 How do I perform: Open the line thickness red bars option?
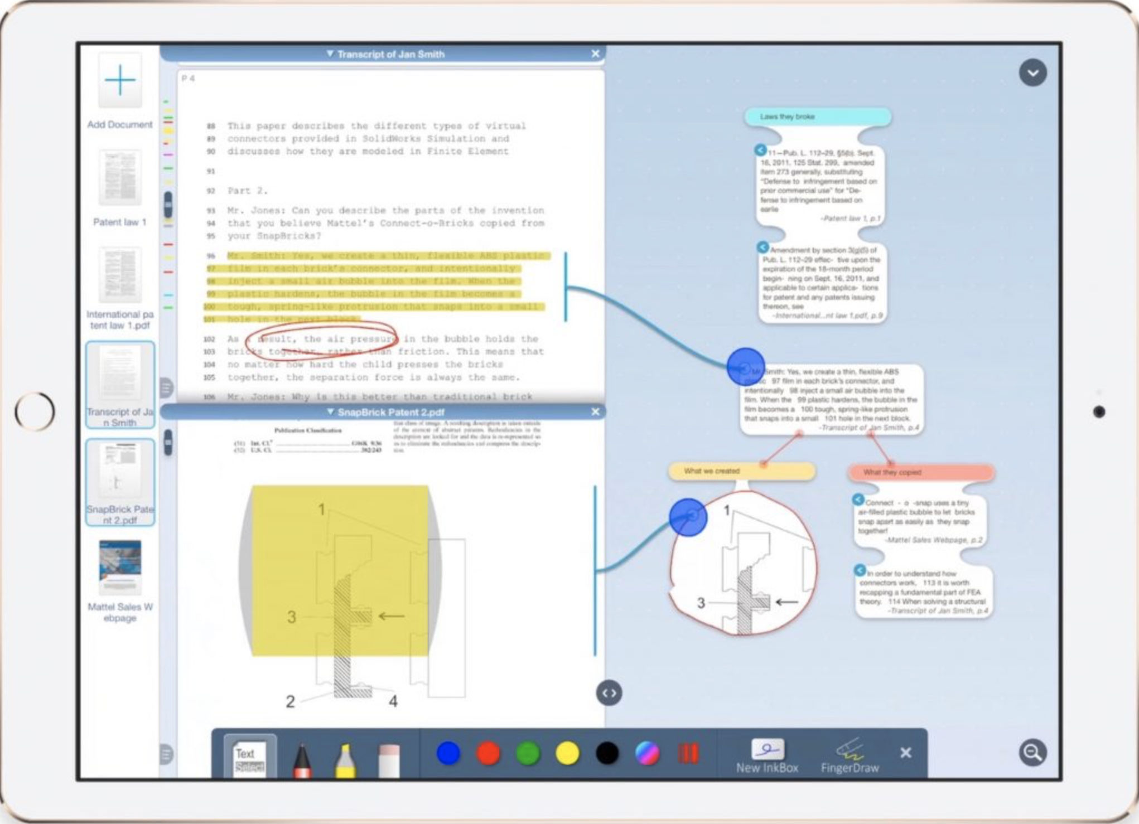pyautogui.click(x=688, y=753)
